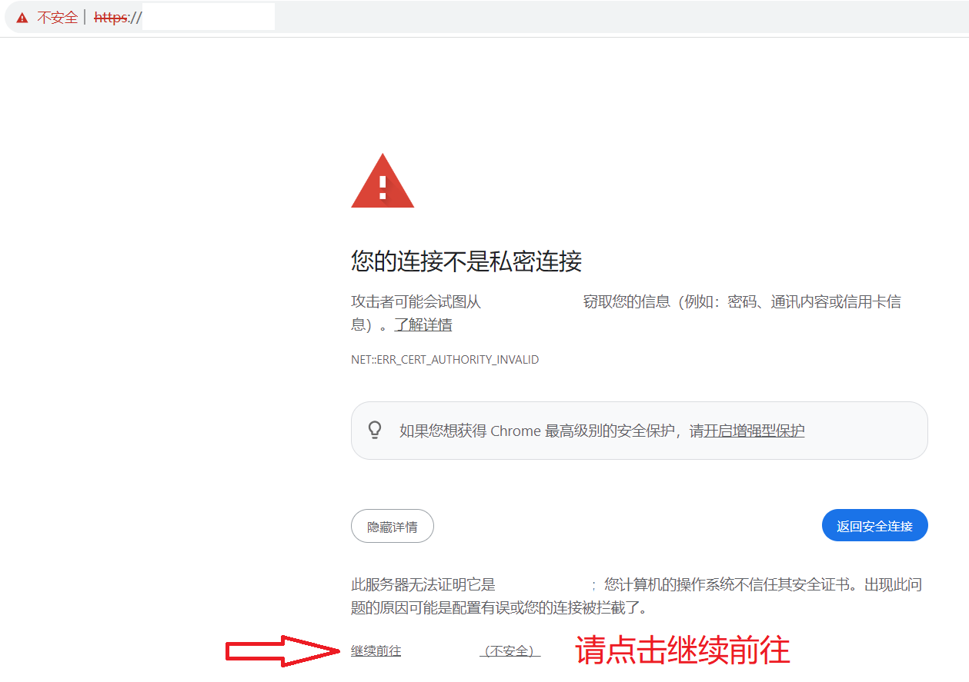Click the large red warning triangle icon

click(383, 182)
